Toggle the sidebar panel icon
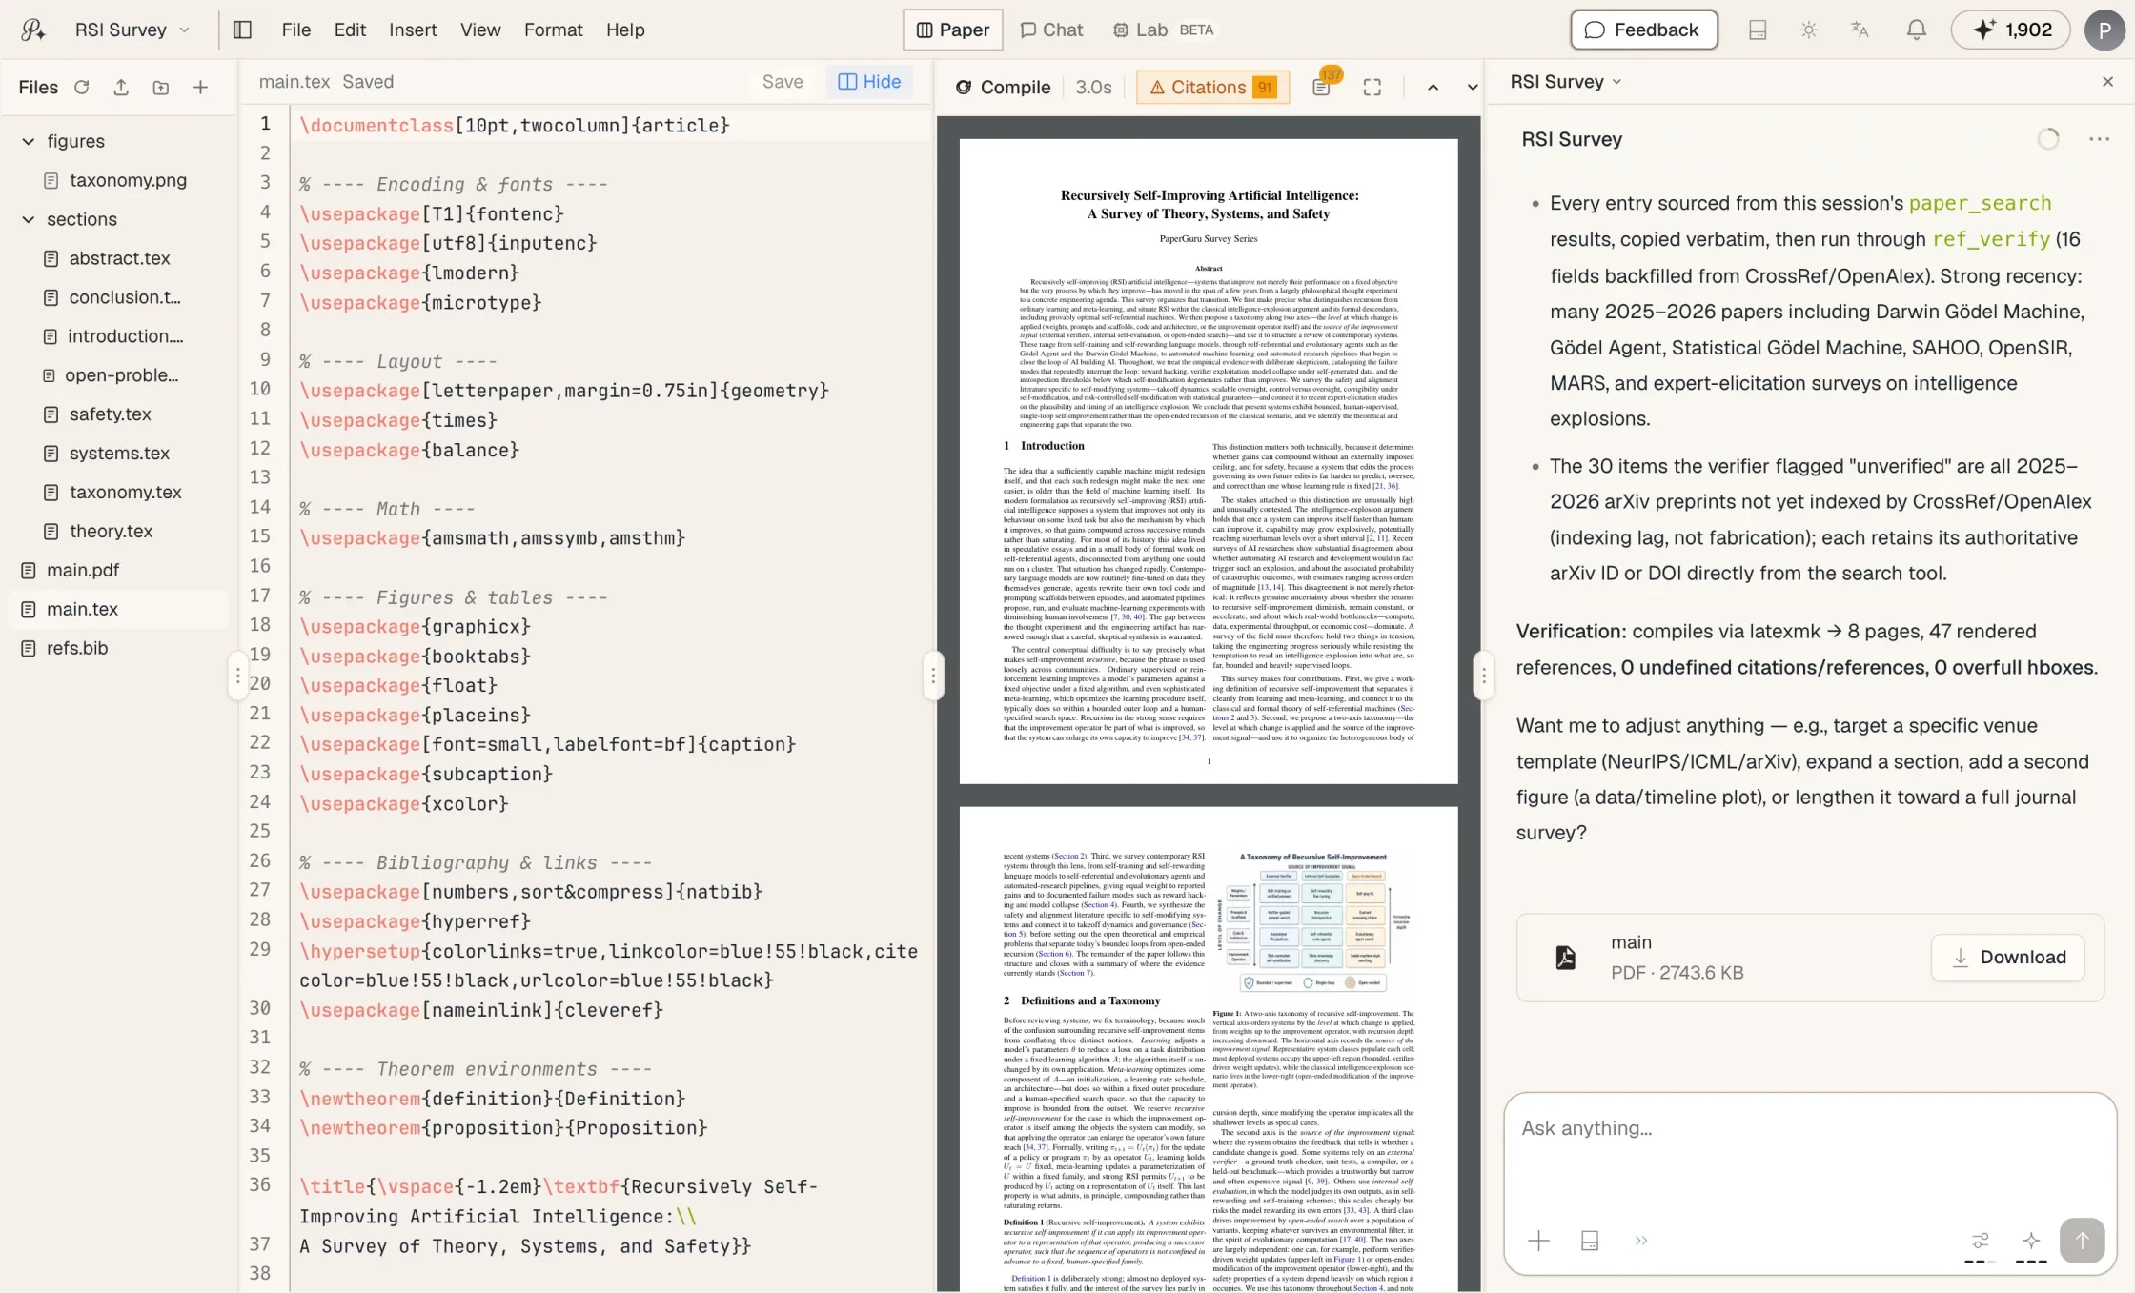2135x1293 pixels. tap(242, 30)
